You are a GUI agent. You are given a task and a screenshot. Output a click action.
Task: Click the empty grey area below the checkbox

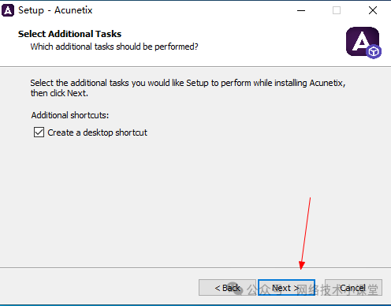pyautogui.click(x=195, y=200)
